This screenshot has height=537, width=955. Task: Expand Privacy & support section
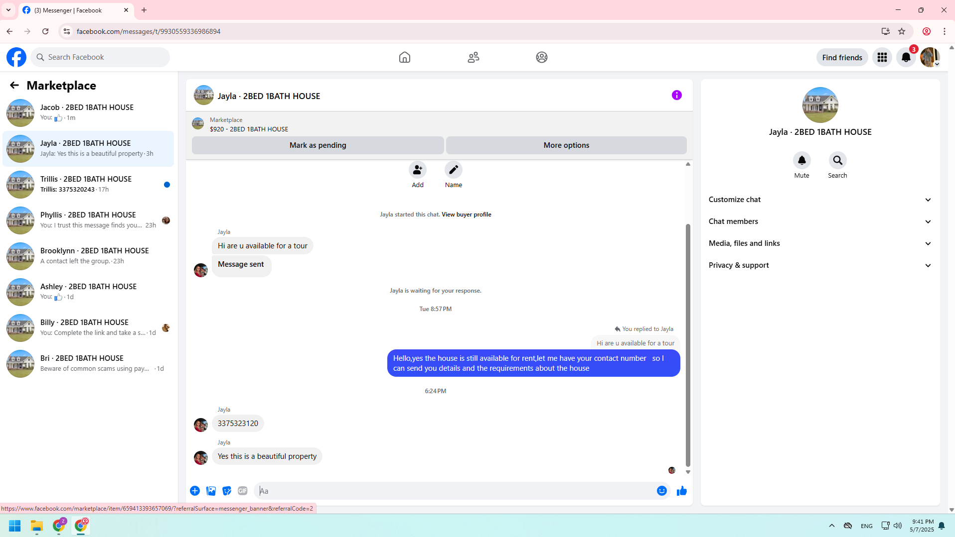(x=820, y=265)
